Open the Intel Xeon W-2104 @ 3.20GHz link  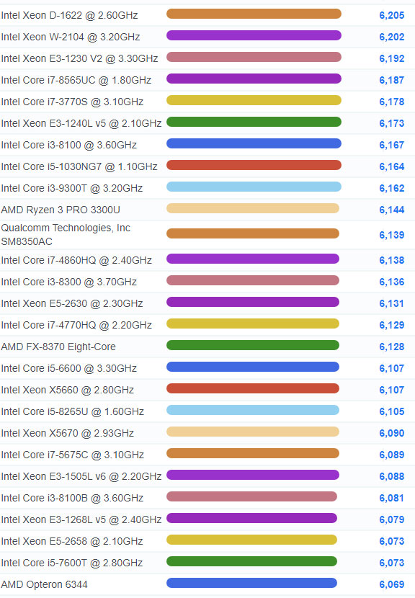pos(71,37)
